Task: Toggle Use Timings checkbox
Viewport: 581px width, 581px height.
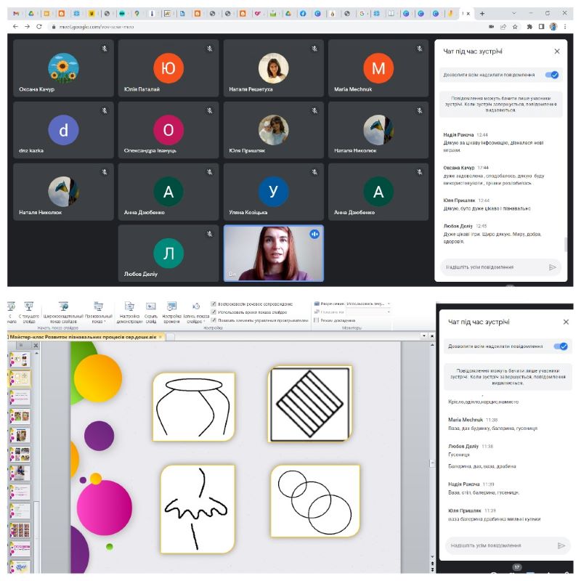Action: pyautogui.click(x=214, y=312)
